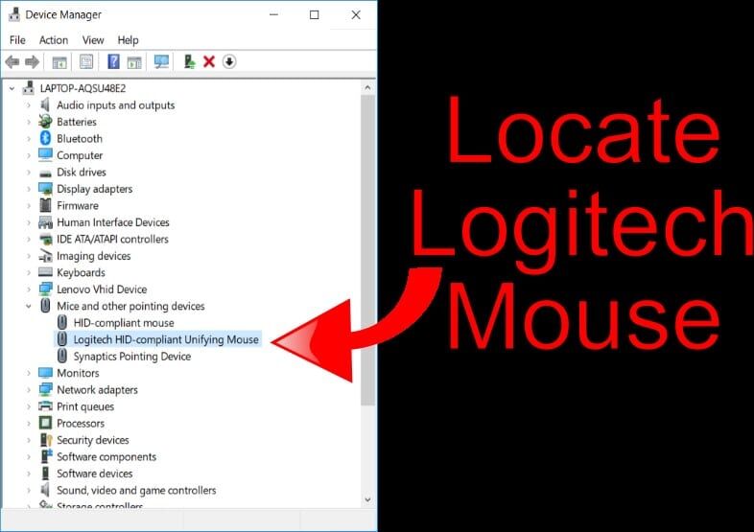Screen dimensions: 754x532
Task: Open the View menu
Action: coord(93,40)
